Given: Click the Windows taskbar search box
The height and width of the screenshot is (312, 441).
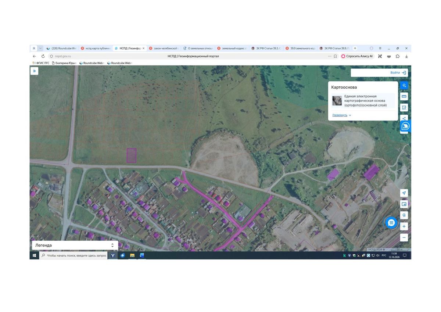Looking at the screenshot, I should 73,255.
